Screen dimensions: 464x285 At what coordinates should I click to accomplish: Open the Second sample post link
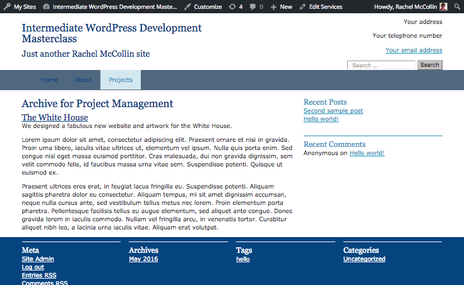tap(333, 110)
